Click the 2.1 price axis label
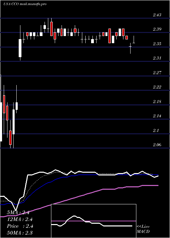The image size is (170, 238). click(156, 131)
